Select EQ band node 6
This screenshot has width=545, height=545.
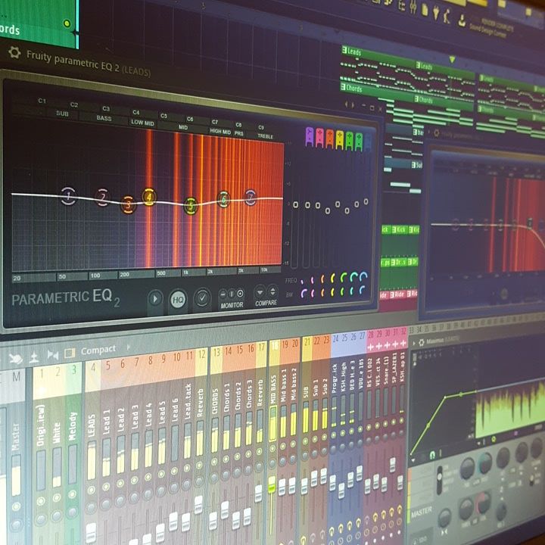point(223,199)
